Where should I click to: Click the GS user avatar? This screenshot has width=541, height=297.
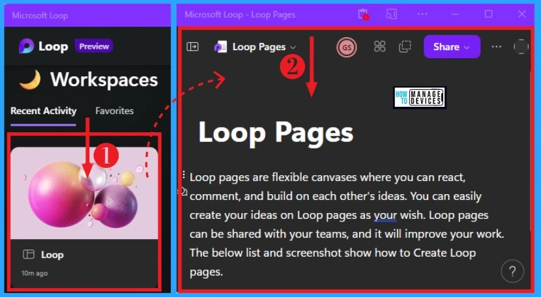click(x=347, y=48)
